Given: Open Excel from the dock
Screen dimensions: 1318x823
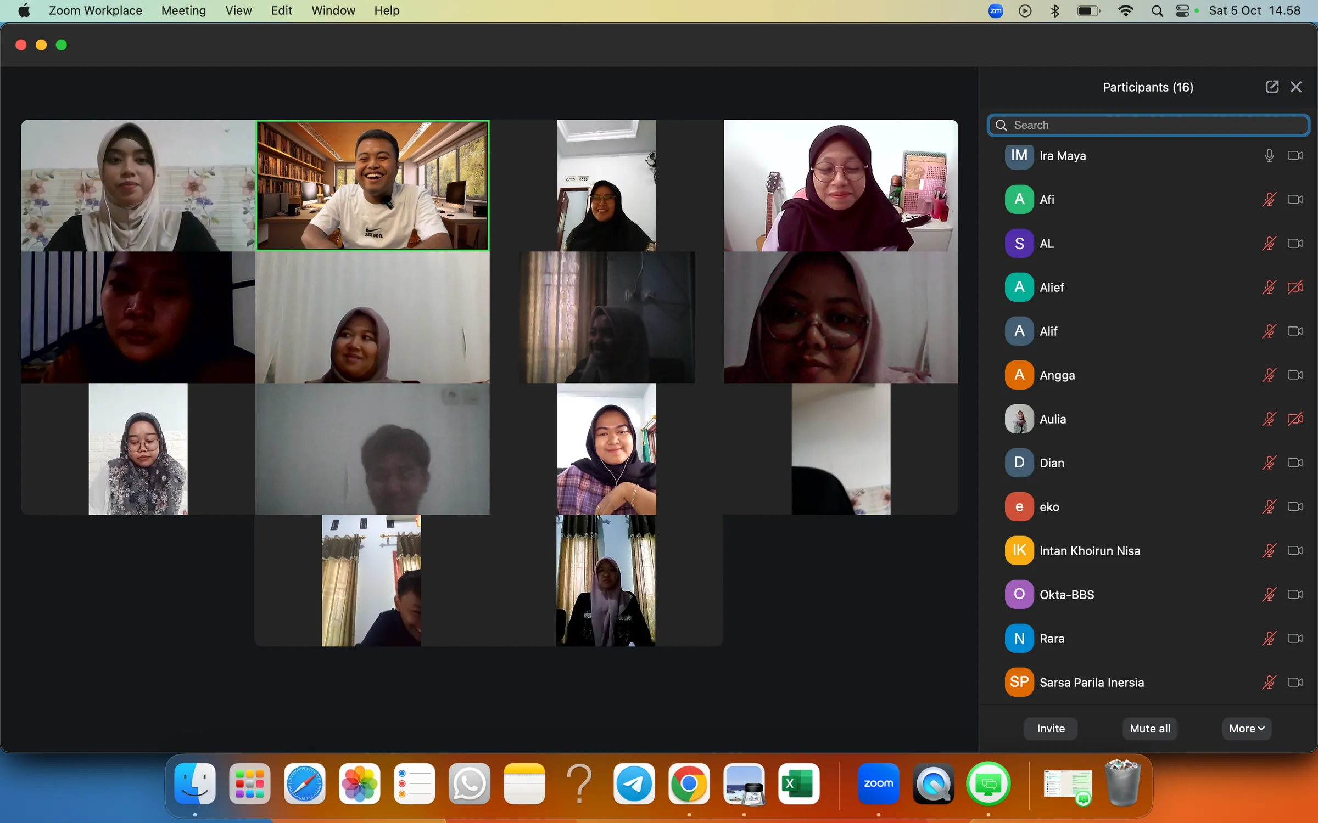Looking at the screenshot, I should coord(798,783).
